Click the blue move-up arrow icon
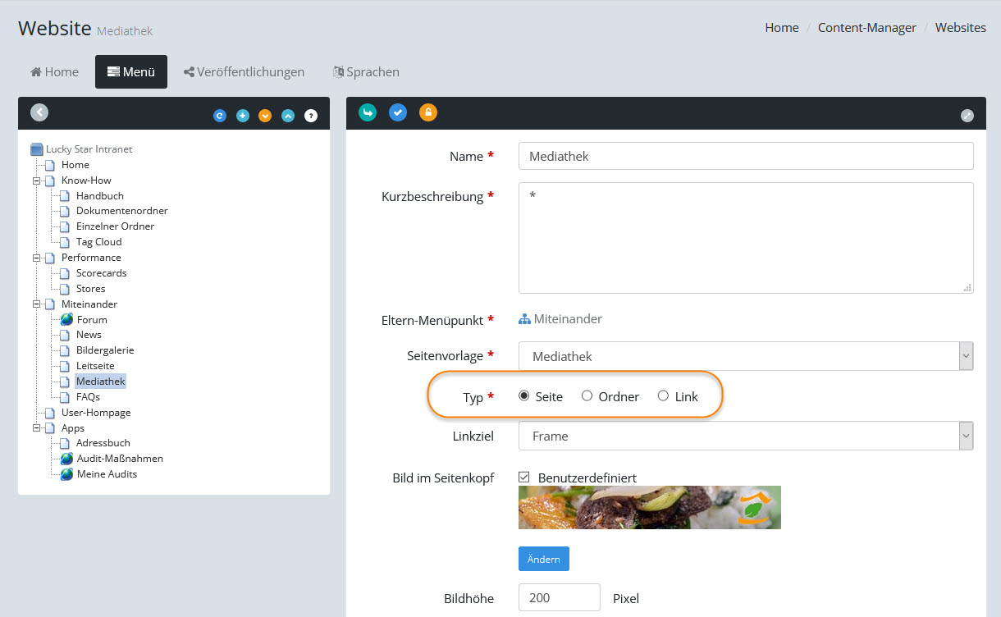 tap(288, 116)
